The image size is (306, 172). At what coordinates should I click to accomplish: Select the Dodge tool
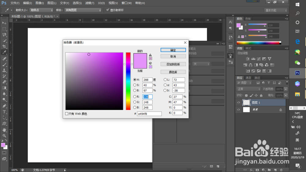[4, 99]
